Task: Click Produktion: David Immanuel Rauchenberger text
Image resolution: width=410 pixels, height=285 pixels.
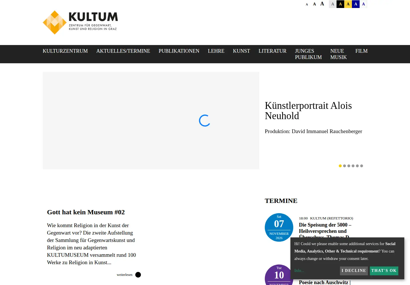Action: 313,131
